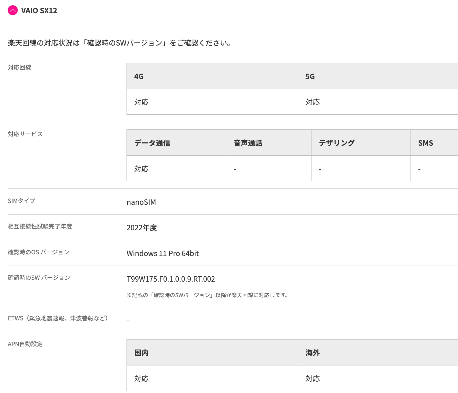This screenshot has width=458, height=393.
Task: Select the SMS column header
Action: [434, 143]
